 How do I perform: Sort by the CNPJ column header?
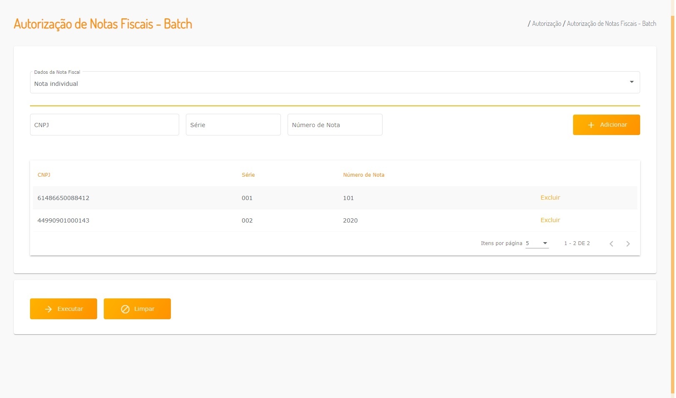[44, 175]
